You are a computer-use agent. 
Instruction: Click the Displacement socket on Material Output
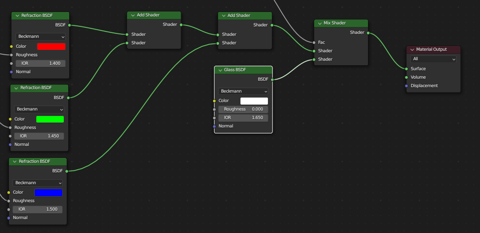pyautogui.click(x=406, y=86)
